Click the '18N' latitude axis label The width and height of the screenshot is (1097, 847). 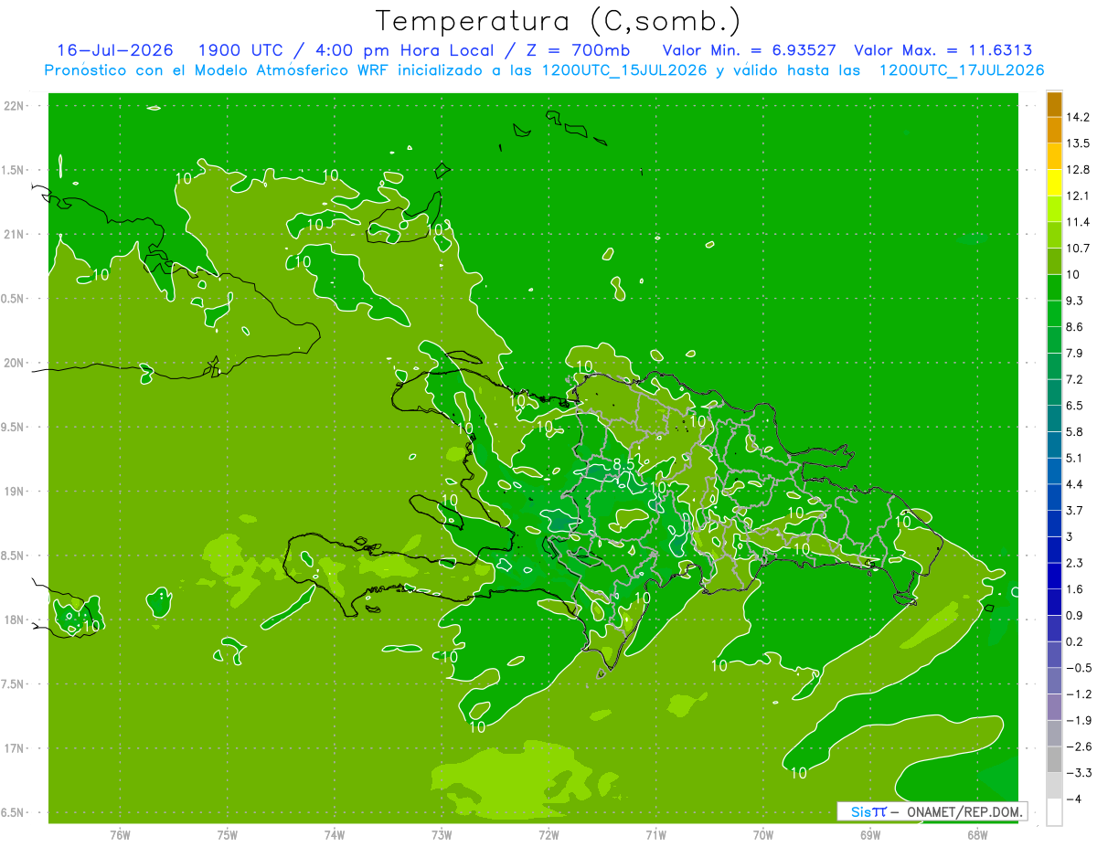click(x=14, y=619)
